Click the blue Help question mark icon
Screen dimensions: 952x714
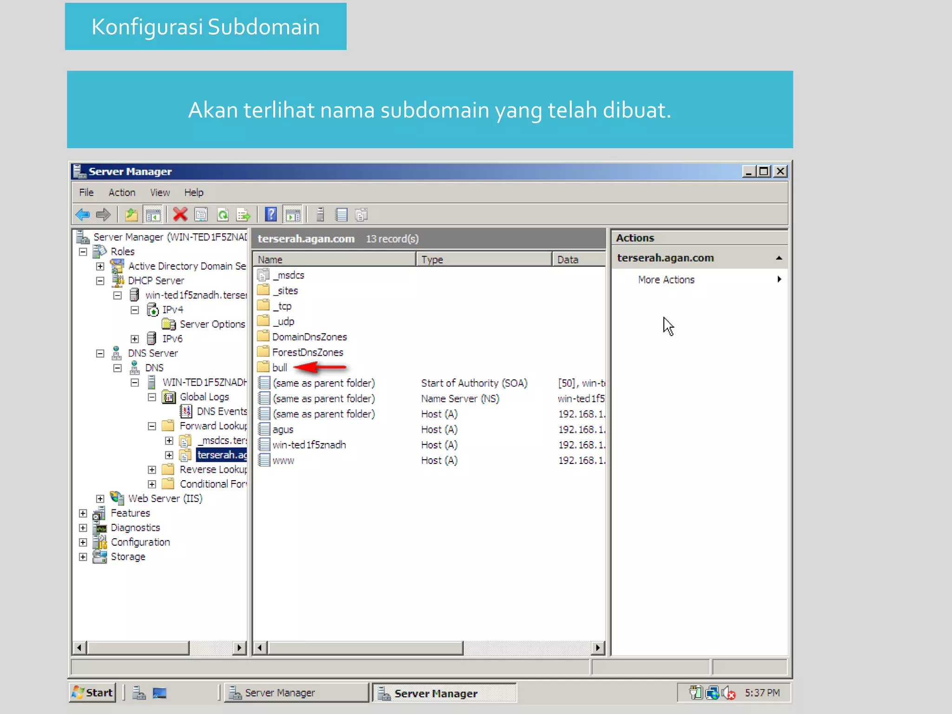coord(271,215)
